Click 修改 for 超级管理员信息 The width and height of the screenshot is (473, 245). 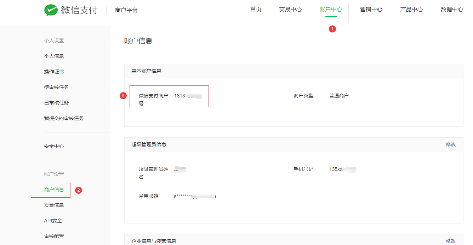(451, 144)
